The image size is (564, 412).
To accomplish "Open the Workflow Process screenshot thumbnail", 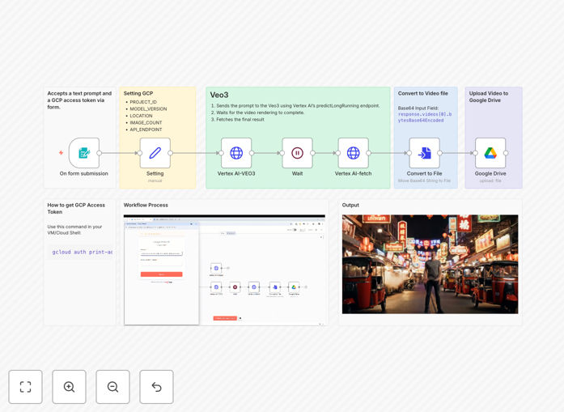I will click(x=224, y=270).
